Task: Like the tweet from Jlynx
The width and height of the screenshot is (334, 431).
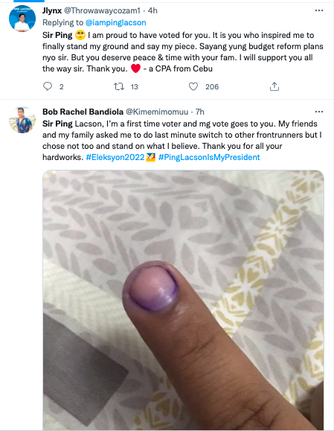Action: tap(193, 86)
